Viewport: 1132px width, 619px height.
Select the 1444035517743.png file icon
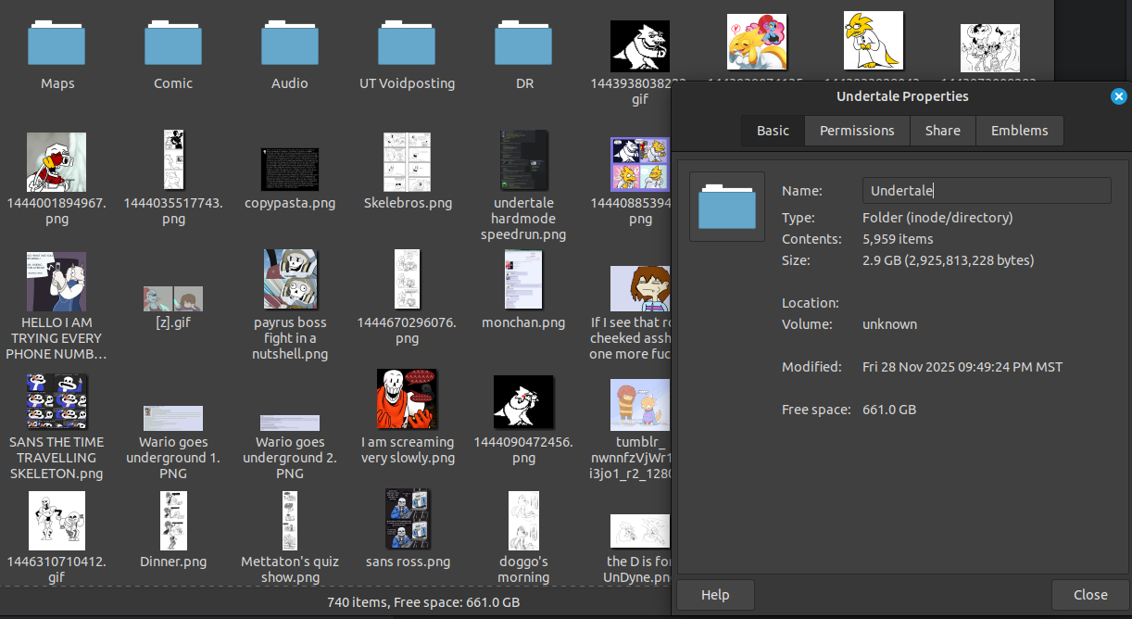173,159
